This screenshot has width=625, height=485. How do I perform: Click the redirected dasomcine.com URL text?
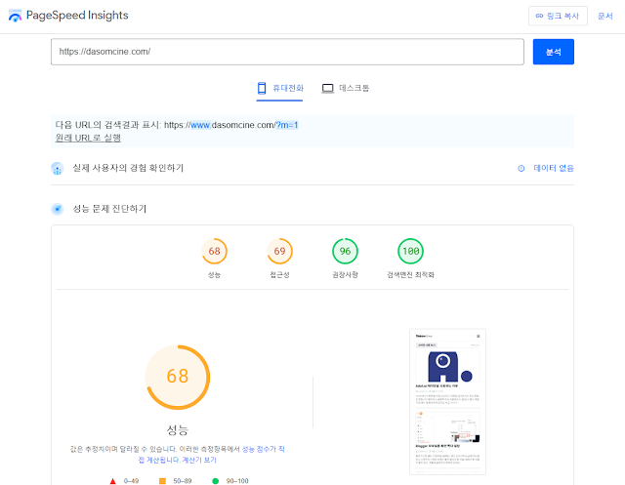click(x=230, y=125)
